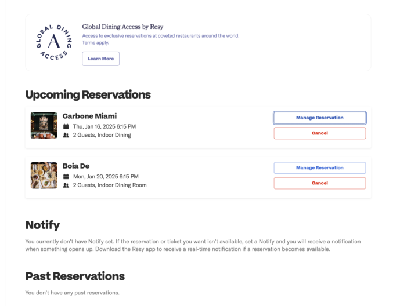Click calendar icon beside Carbone Miami date
418x306 pixels.
pyautogui.click(x=66, y=126)
